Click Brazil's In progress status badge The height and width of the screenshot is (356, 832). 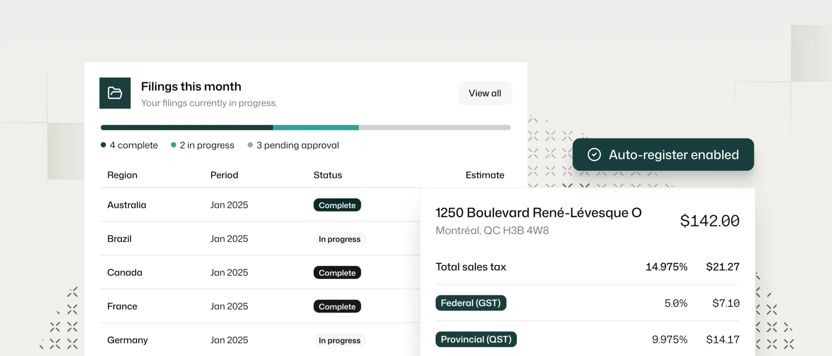coord(339,239)
